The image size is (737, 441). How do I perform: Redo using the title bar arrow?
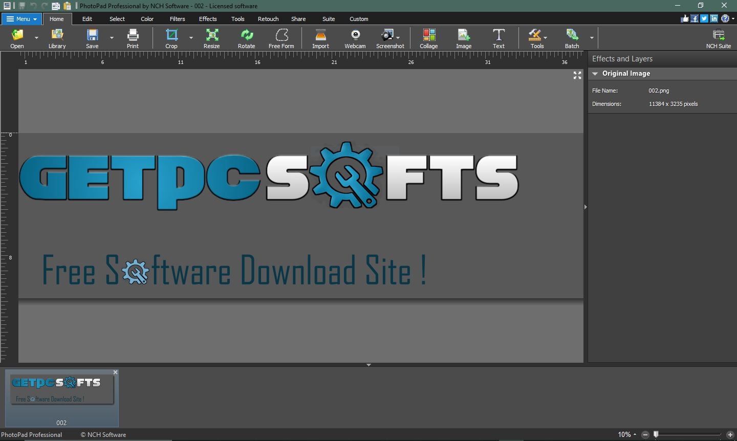[45, 6]
